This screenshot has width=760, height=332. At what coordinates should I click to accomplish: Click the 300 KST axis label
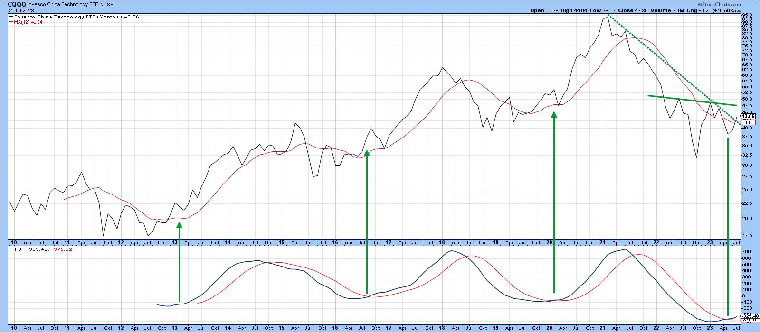(x=746, y=277)
